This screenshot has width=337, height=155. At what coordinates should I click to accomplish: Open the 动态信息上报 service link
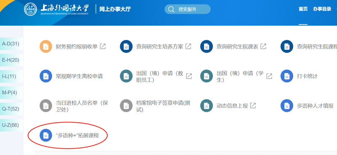(x=232, y=105)
